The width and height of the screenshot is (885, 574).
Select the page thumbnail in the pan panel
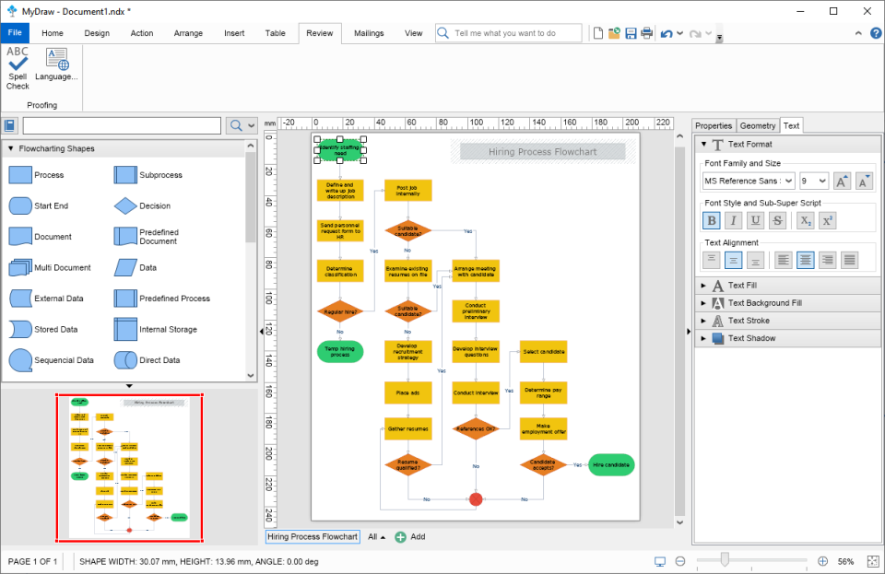[x=128, y=464]
